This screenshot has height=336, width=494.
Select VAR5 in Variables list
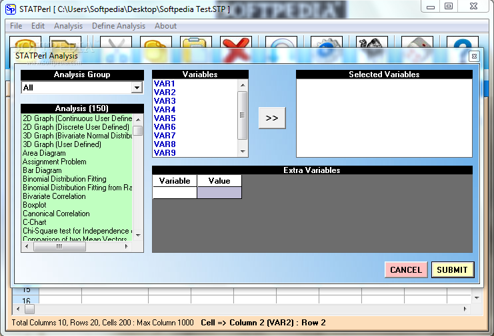(x=165, y=118)
